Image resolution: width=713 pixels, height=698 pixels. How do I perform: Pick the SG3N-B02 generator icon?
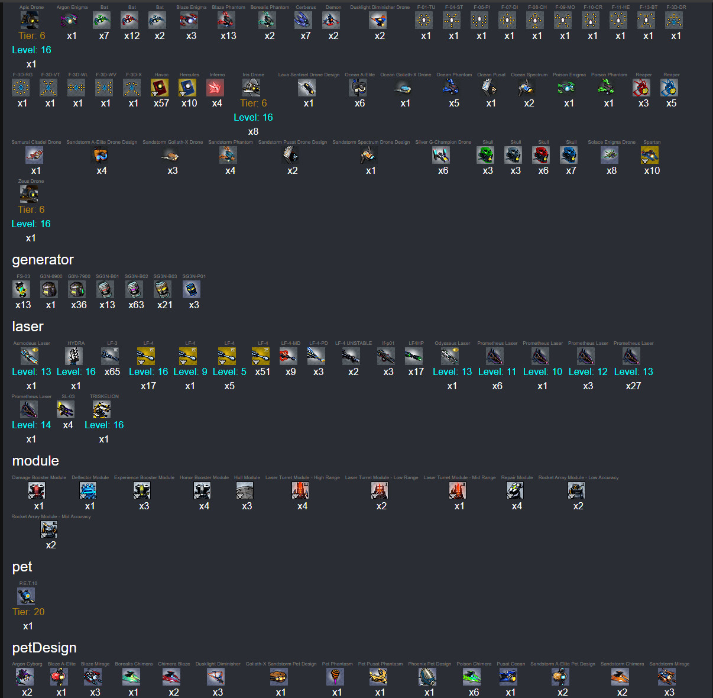click(x=134, y=289)
